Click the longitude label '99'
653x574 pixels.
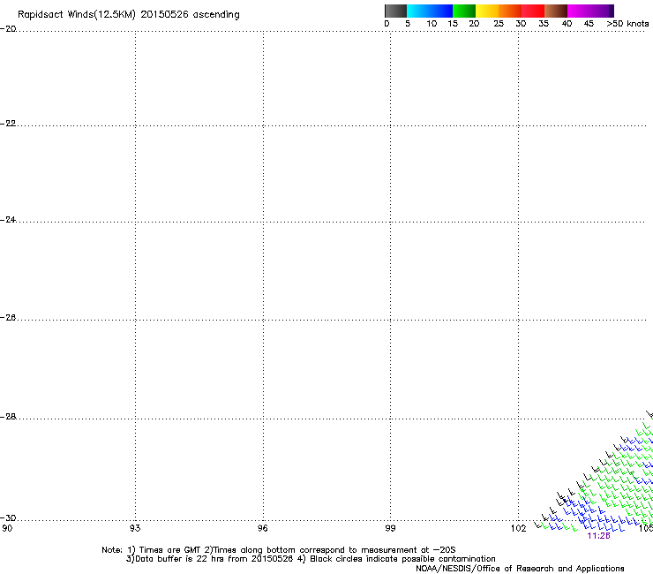pos(390,528)
